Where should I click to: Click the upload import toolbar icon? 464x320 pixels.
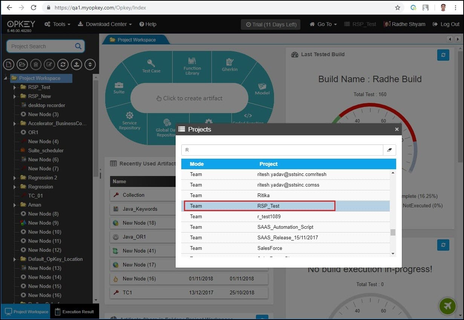point(77,64)
